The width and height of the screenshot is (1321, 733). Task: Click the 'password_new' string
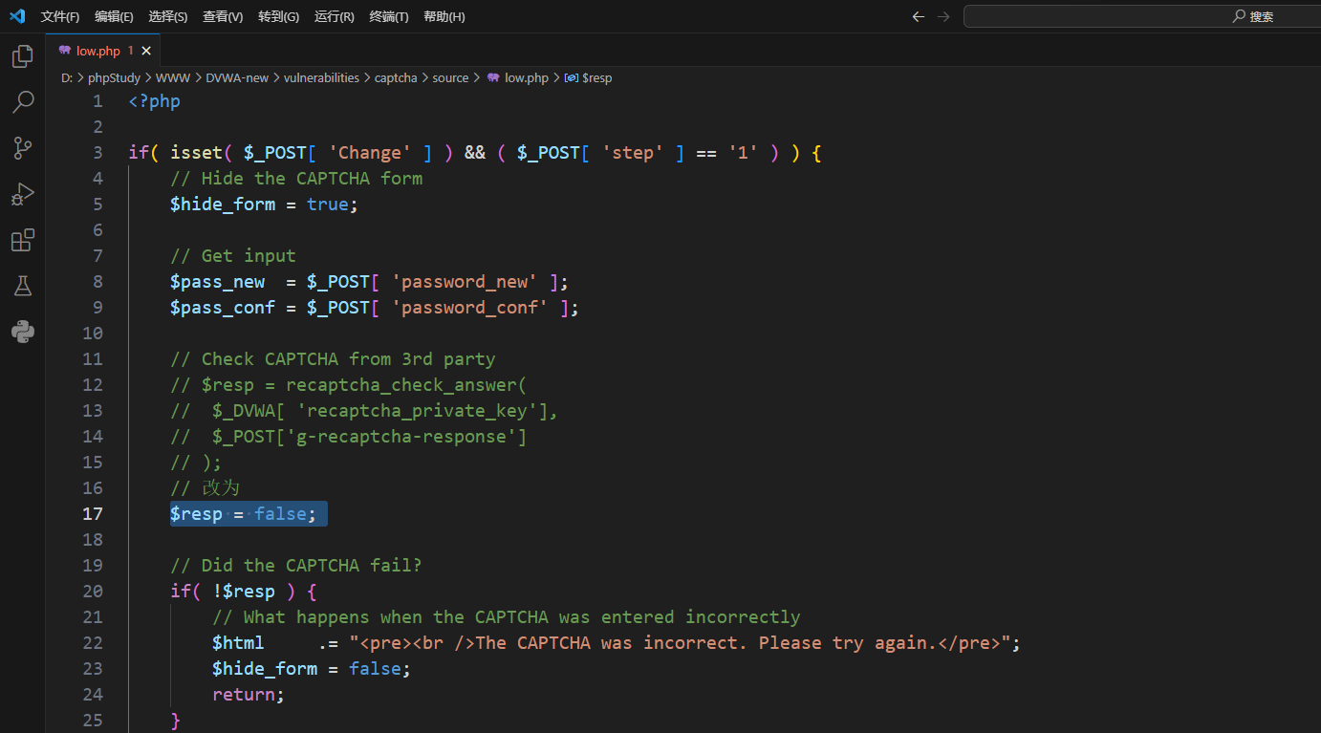click(x=465, y=282)
